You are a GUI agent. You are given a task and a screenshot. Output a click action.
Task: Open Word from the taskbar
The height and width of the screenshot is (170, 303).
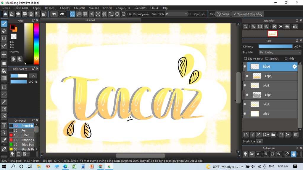pos(83,166)
